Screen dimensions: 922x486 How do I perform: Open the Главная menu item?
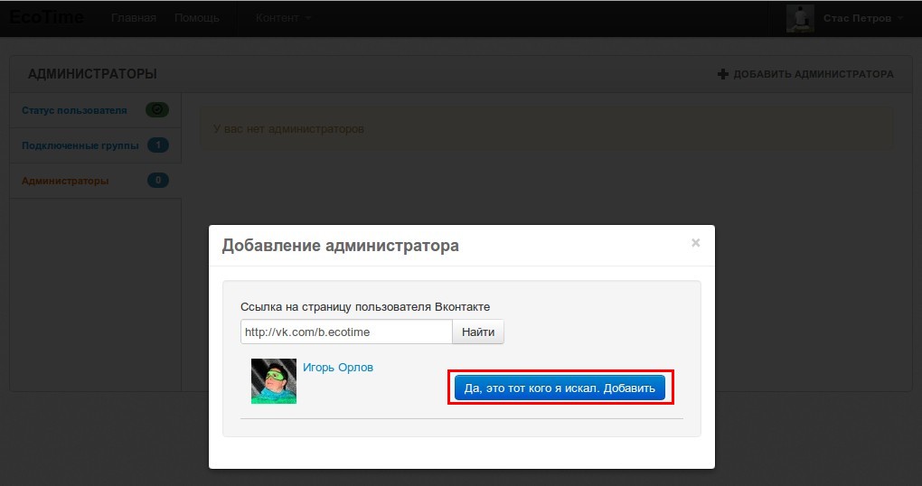pos(133,18)
